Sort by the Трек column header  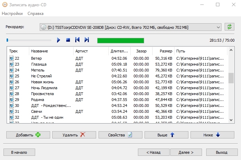[18, 51]
